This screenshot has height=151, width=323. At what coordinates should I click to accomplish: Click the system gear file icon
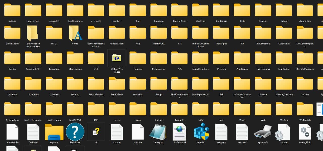click(x=284, y=132)
